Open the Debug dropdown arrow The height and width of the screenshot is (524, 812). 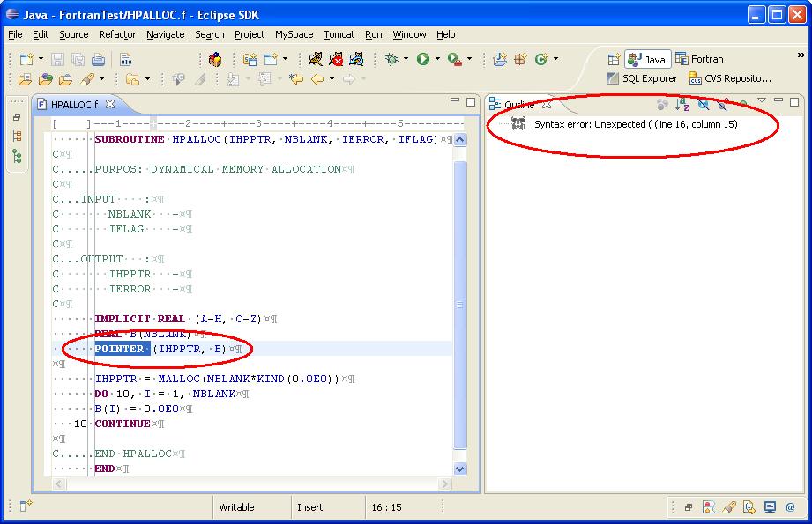tap(406, 59)
